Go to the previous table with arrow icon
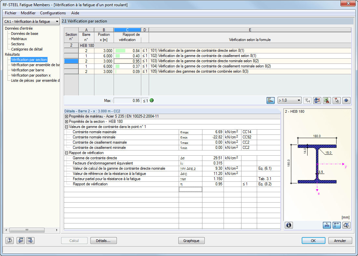 [21, 241]
